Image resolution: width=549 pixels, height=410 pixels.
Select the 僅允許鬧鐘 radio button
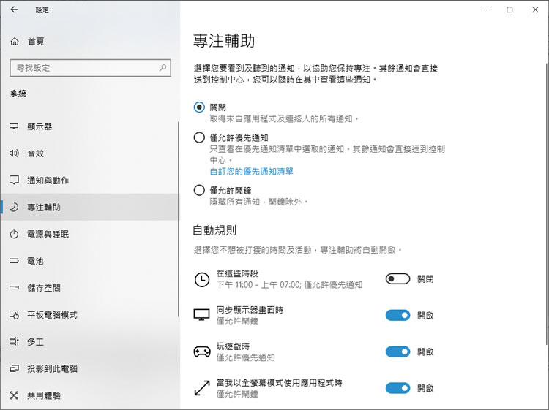click(199, 190)
